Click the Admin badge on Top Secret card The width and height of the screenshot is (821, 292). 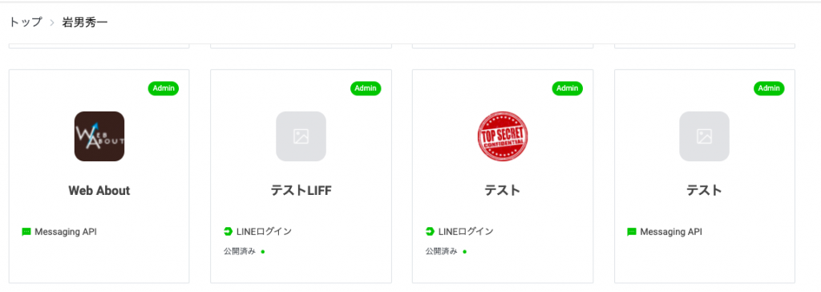click(567, 88)
